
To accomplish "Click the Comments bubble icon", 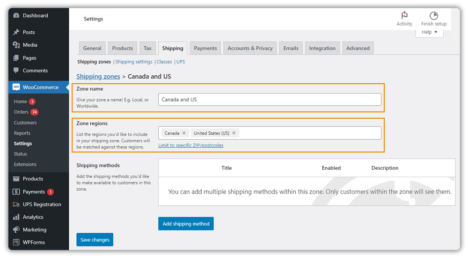I will point(16,71).
